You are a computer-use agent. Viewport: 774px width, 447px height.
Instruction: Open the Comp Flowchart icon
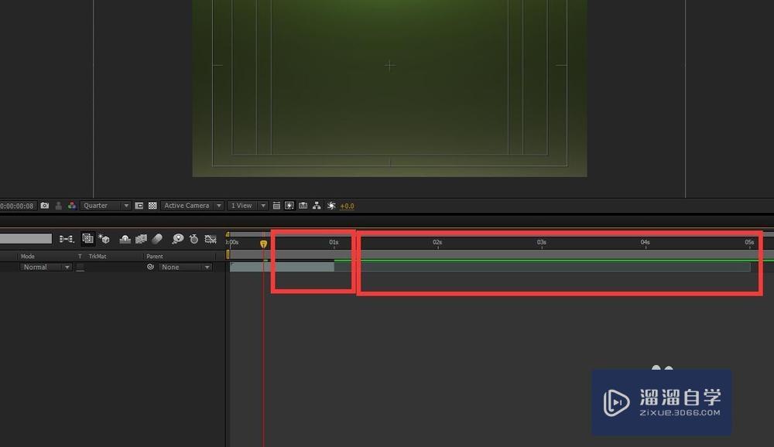click(x=317, y=206)
